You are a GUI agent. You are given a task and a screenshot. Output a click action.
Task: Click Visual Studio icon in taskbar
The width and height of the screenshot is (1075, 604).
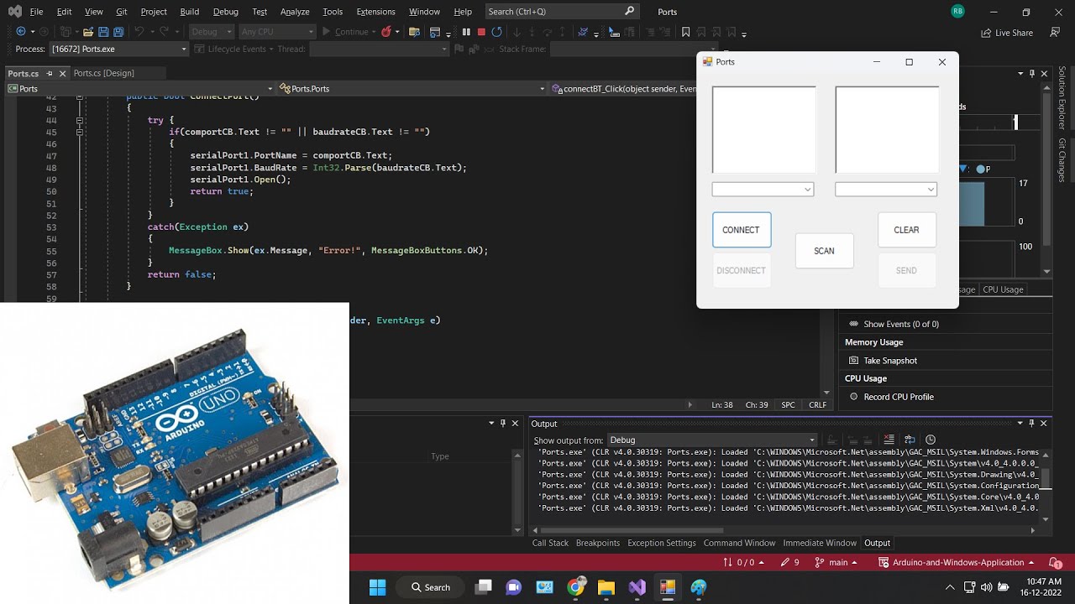(637, 586)
